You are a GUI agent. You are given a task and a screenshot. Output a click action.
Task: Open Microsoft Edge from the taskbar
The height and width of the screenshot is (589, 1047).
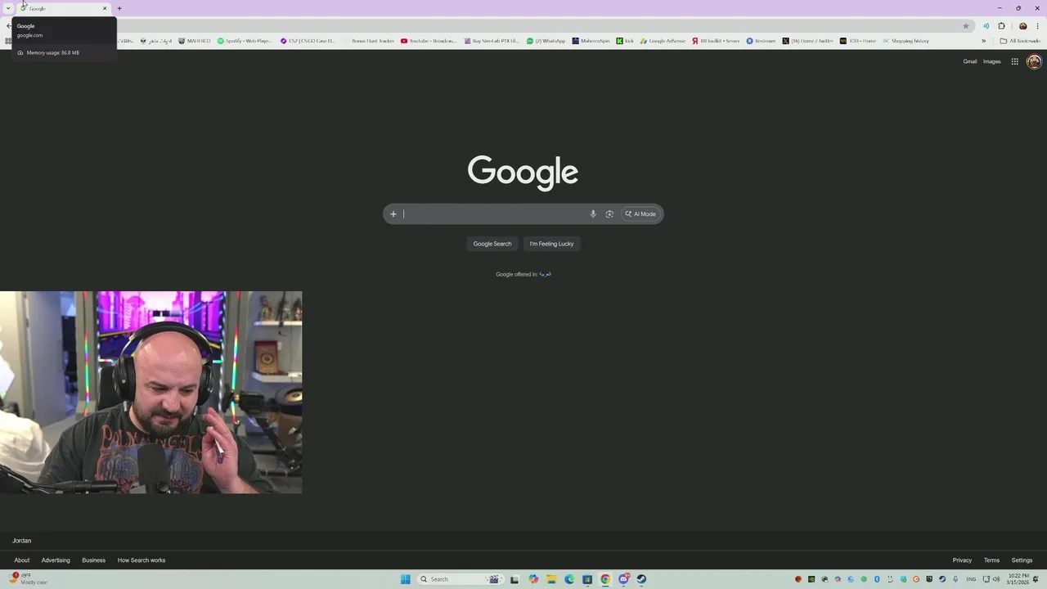coord(569,579)
